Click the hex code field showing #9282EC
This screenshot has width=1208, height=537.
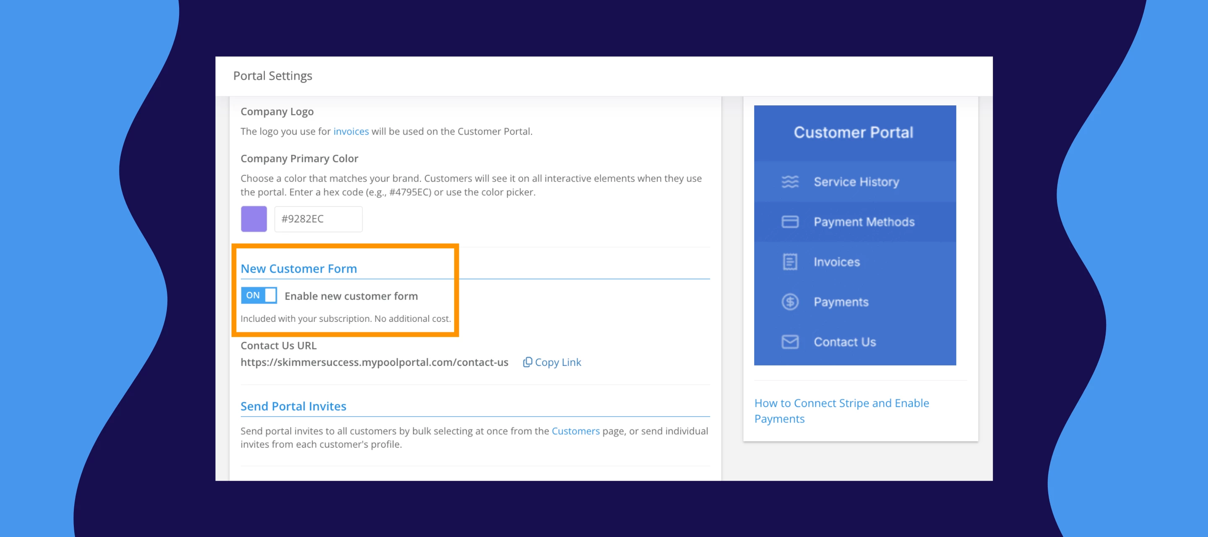[318, 219]
